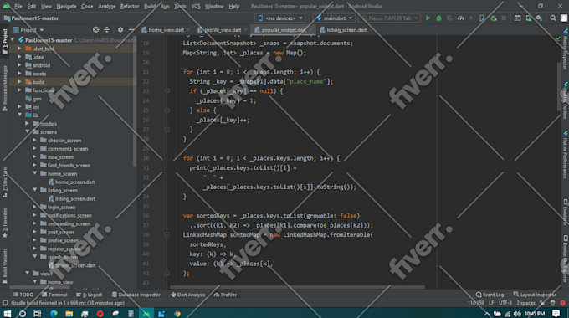Click the editor vertical scrollbar thumb
The image size is (569, 318).
click(559, 87)
